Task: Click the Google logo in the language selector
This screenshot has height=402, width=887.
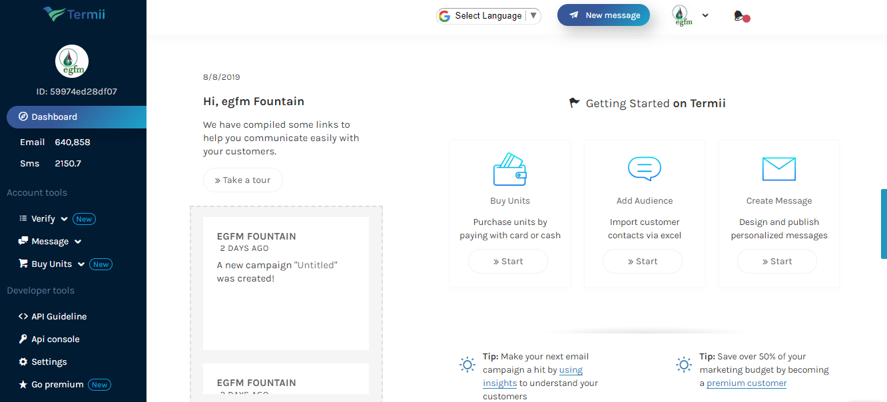Action: pyautogui.click(x=445, y=16)
